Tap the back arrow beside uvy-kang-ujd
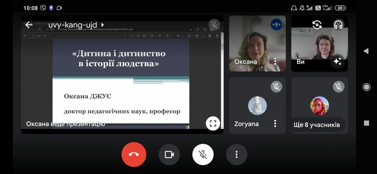The width and height of the screenshot is (377, 174). [x=29, y=25]
